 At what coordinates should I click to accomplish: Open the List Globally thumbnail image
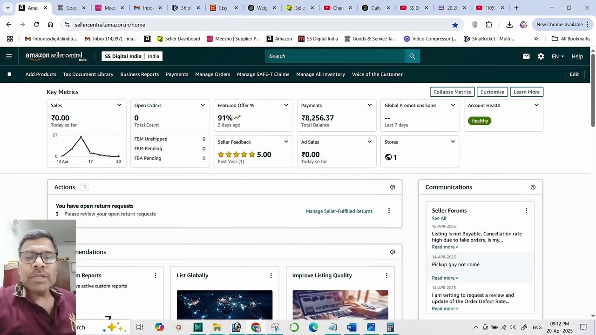click(x=224, y=305)
